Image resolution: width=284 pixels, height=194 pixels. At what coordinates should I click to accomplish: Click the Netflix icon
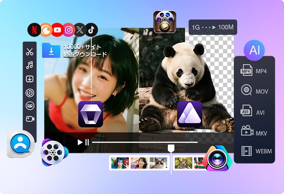(34, 29)
